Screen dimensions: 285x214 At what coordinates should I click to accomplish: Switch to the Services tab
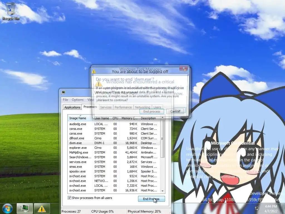[x=106, y=107]
